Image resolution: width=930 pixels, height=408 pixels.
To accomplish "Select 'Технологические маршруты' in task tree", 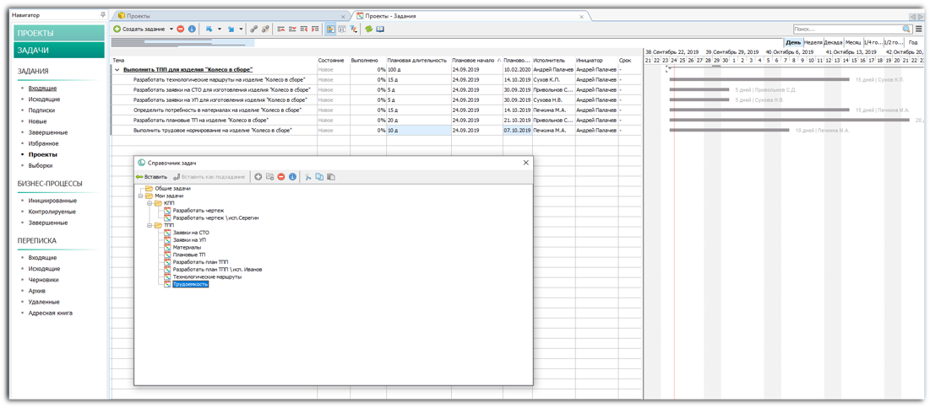I will coord(207,277).
